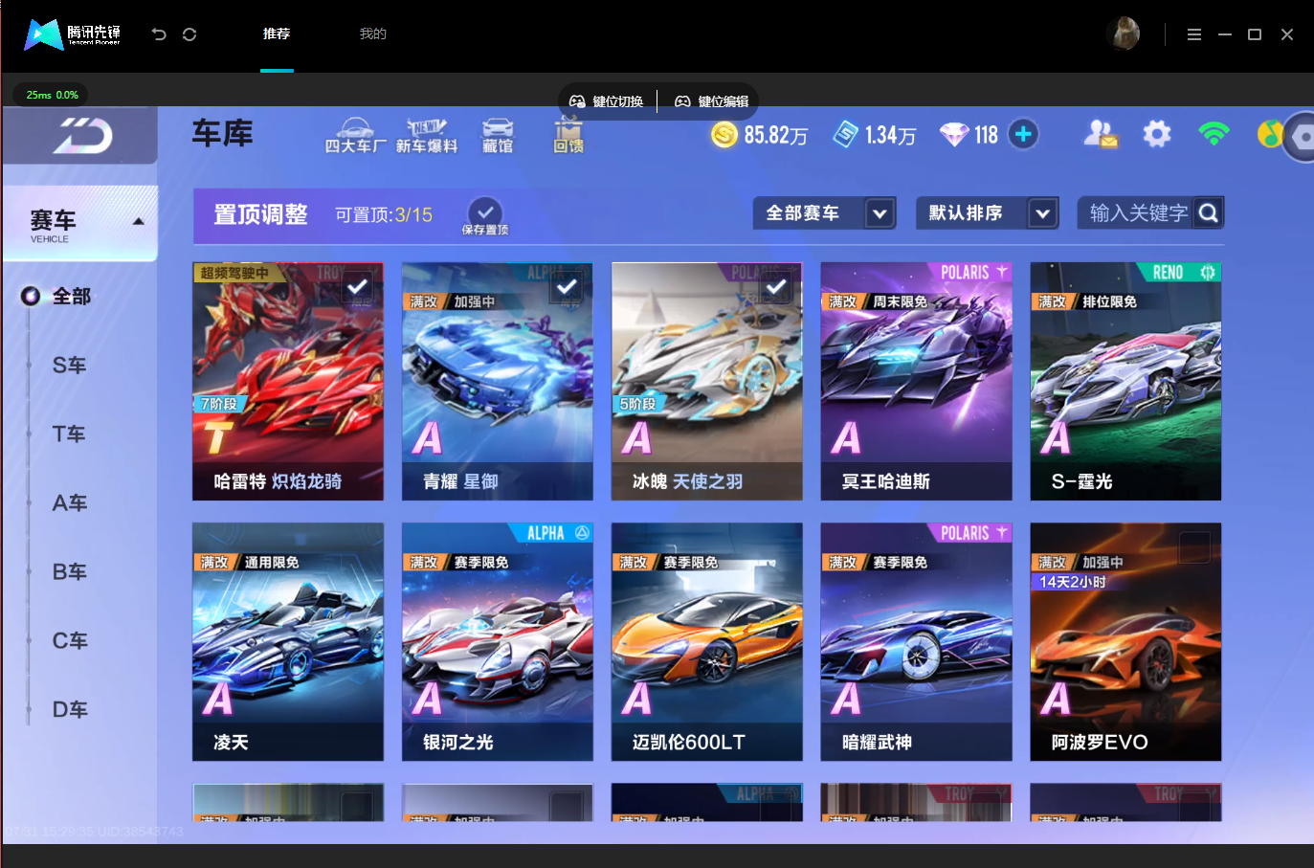This screenshot has width=1314, height=868.
Task: Click the 置顶调整 heading button
Action: click(260, 214)
